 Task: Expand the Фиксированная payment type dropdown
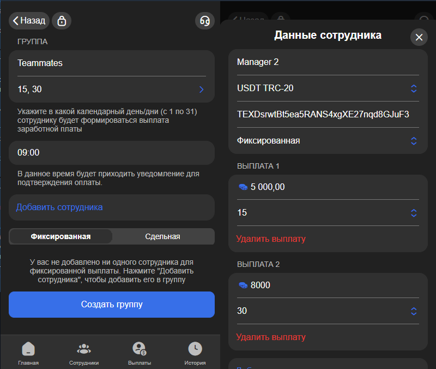click(x=413, y=141)
